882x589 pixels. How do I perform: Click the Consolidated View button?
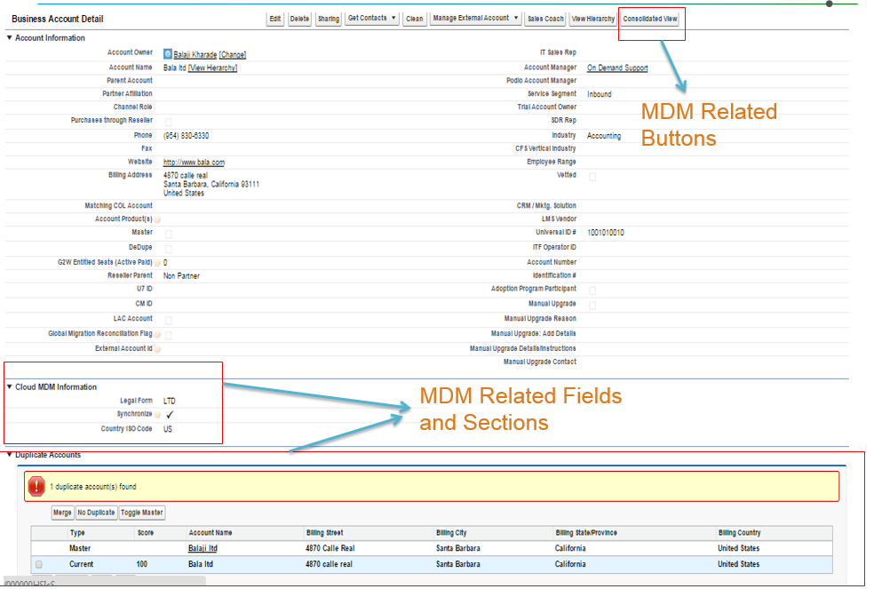pos(650,19)
